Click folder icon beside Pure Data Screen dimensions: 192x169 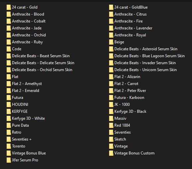coord(9,125)
